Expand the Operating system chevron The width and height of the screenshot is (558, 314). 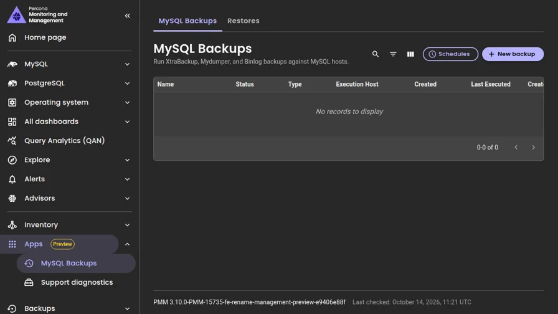[x=127, y=103]
